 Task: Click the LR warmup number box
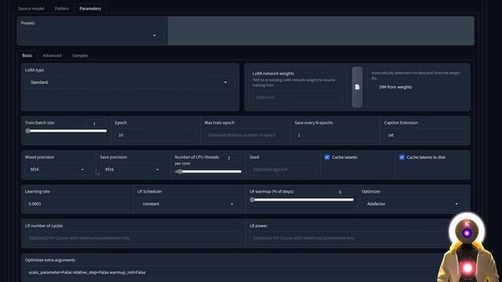coord(341,192)
